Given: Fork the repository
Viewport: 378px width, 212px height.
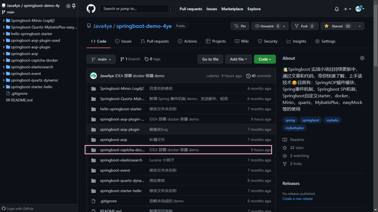Looking at the screenshot, I should tap(304, 26).
